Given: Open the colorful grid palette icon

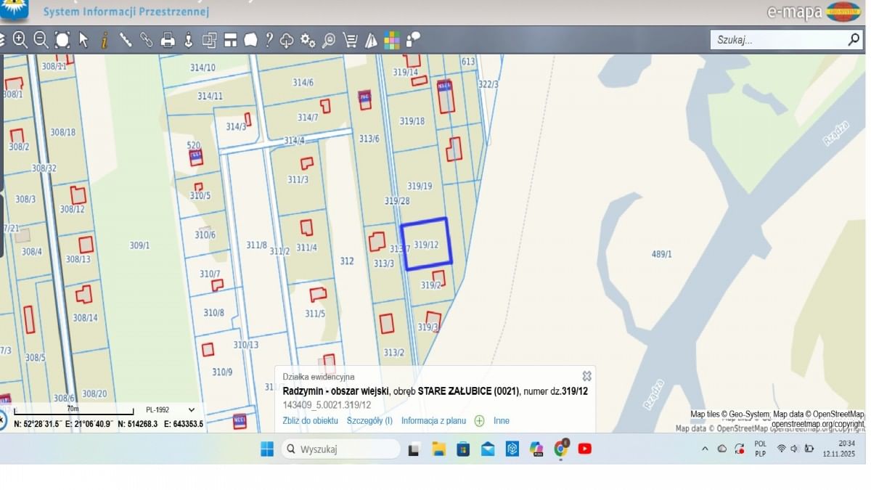Looking at the screenshot, I should [392, 40].
